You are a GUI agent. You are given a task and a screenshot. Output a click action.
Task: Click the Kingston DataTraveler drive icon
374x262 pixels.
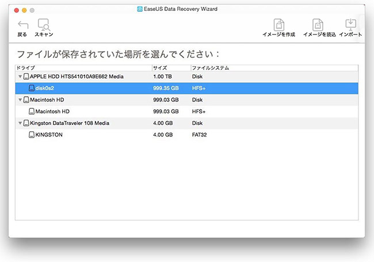click(26, 123)
